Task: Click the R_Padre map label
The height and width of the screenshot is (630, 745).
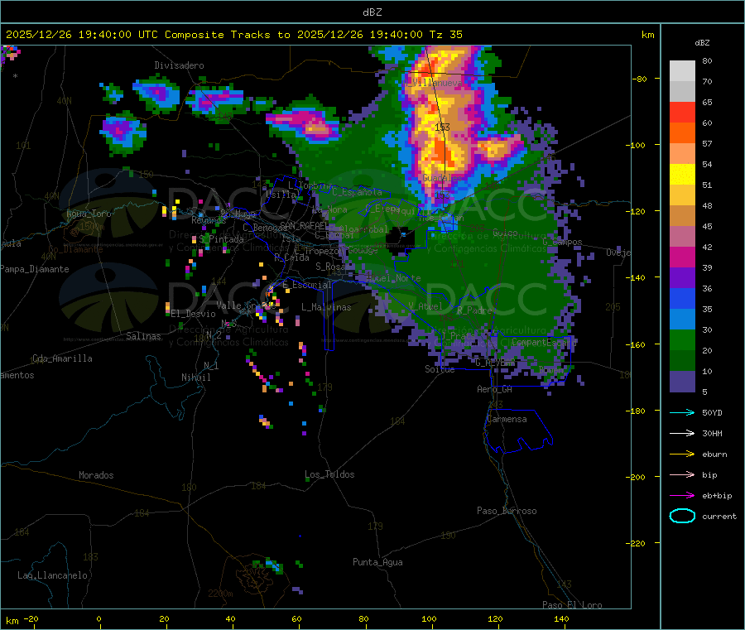Action: [x=474, y=310]
